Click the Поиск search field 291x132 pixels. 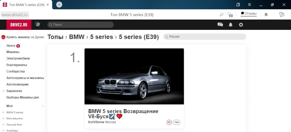81,25
